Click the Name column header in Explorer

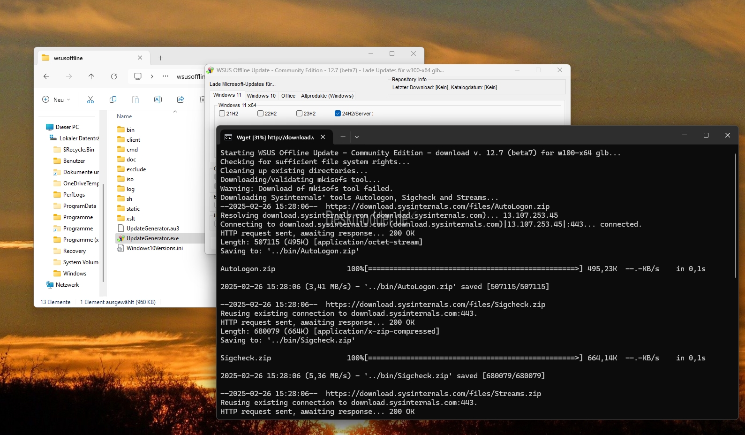click(x=124, y=116)
